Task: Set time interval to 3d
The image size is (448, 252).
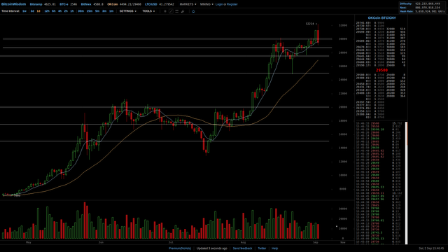Action: pyautogui.click(x=32, y=11)
